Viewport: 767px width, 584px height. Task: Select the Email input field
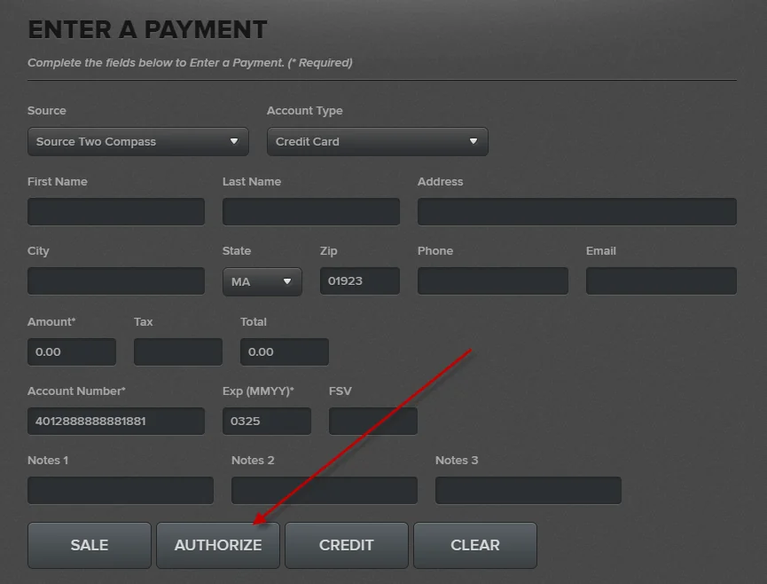(661, 281)
